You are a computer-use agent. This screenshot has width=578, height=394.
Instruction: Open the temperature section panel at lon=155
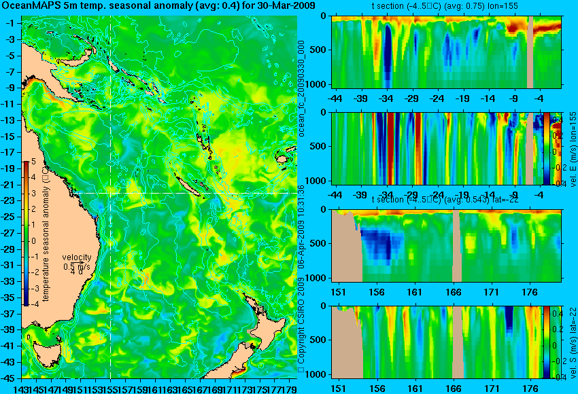(446, 52)
